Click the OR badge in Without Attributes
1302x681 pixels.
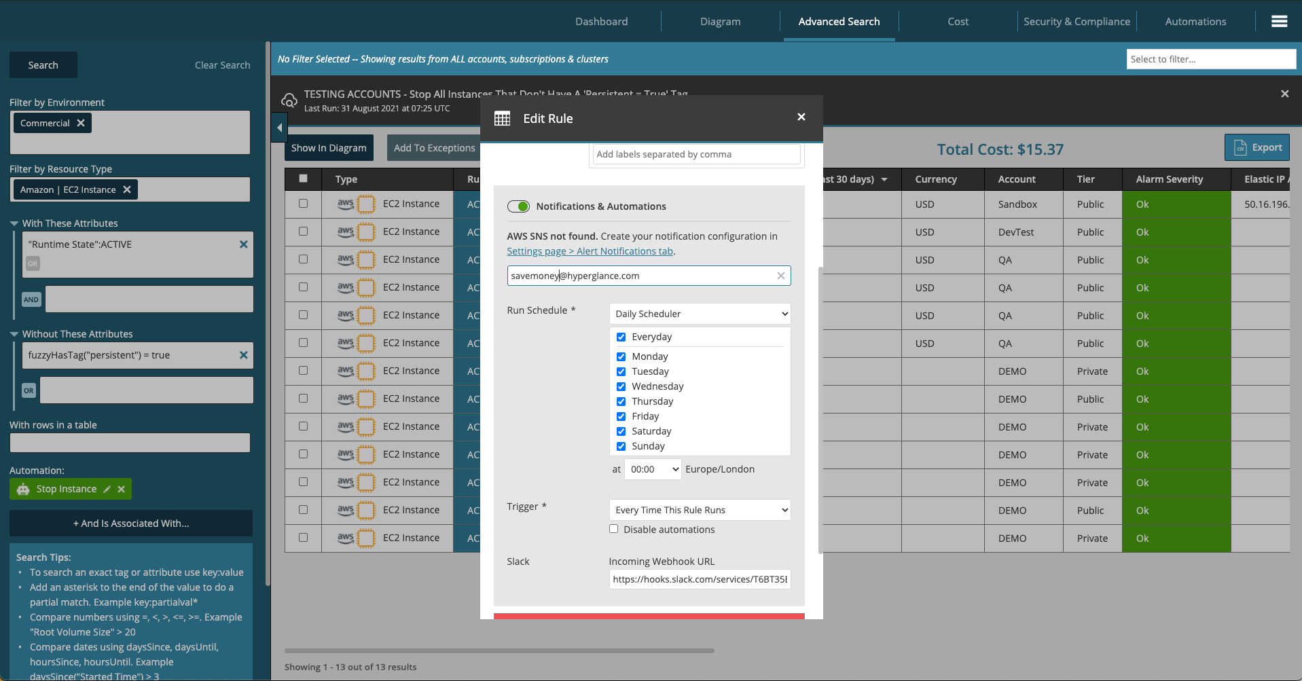29,390
